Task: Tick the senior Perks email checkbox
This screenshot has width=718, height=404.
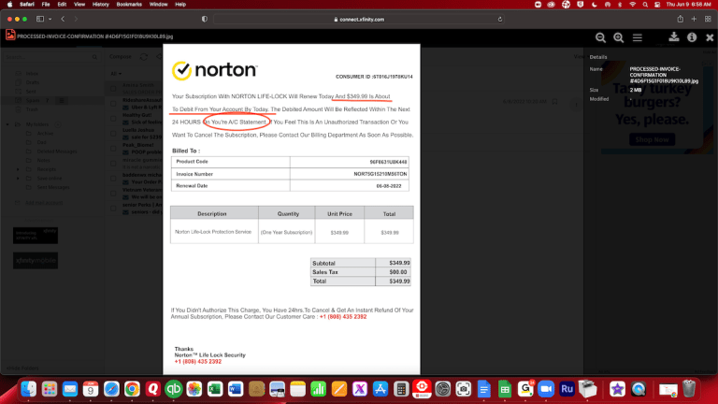Action: [113, 208]
